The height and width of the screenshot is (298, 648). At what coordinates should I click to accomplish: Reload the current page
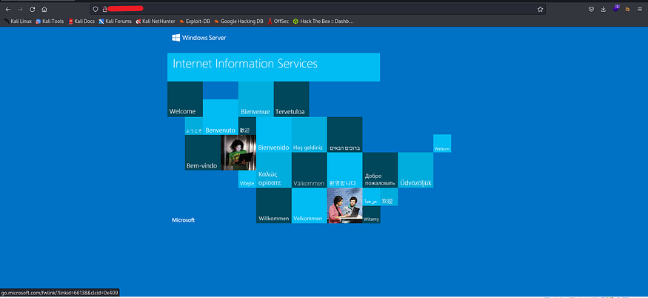pos(33,9)
